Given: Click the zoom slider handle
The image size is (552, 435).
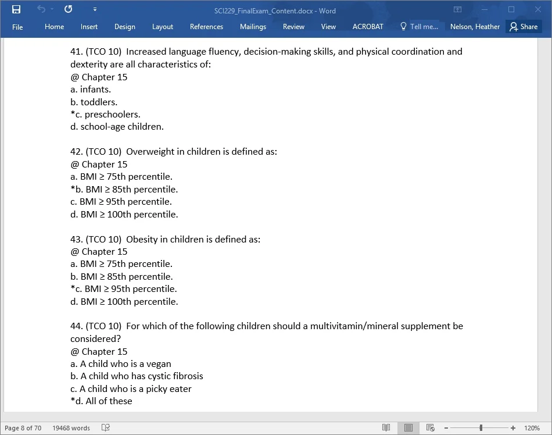Looking at the screenshot, I should (x=481, y=428).
